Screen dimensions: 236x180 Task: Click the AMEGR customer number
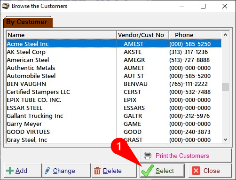(134, 60)
